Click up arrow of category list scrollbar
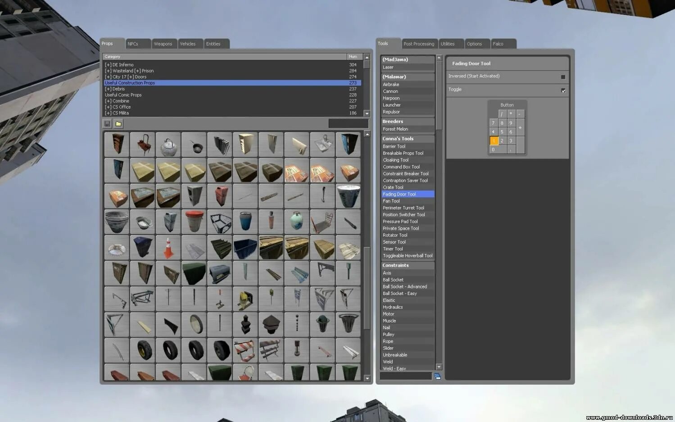Image resolution: width=675 pixels, height=422 pixels. click(x=367, y=57)
